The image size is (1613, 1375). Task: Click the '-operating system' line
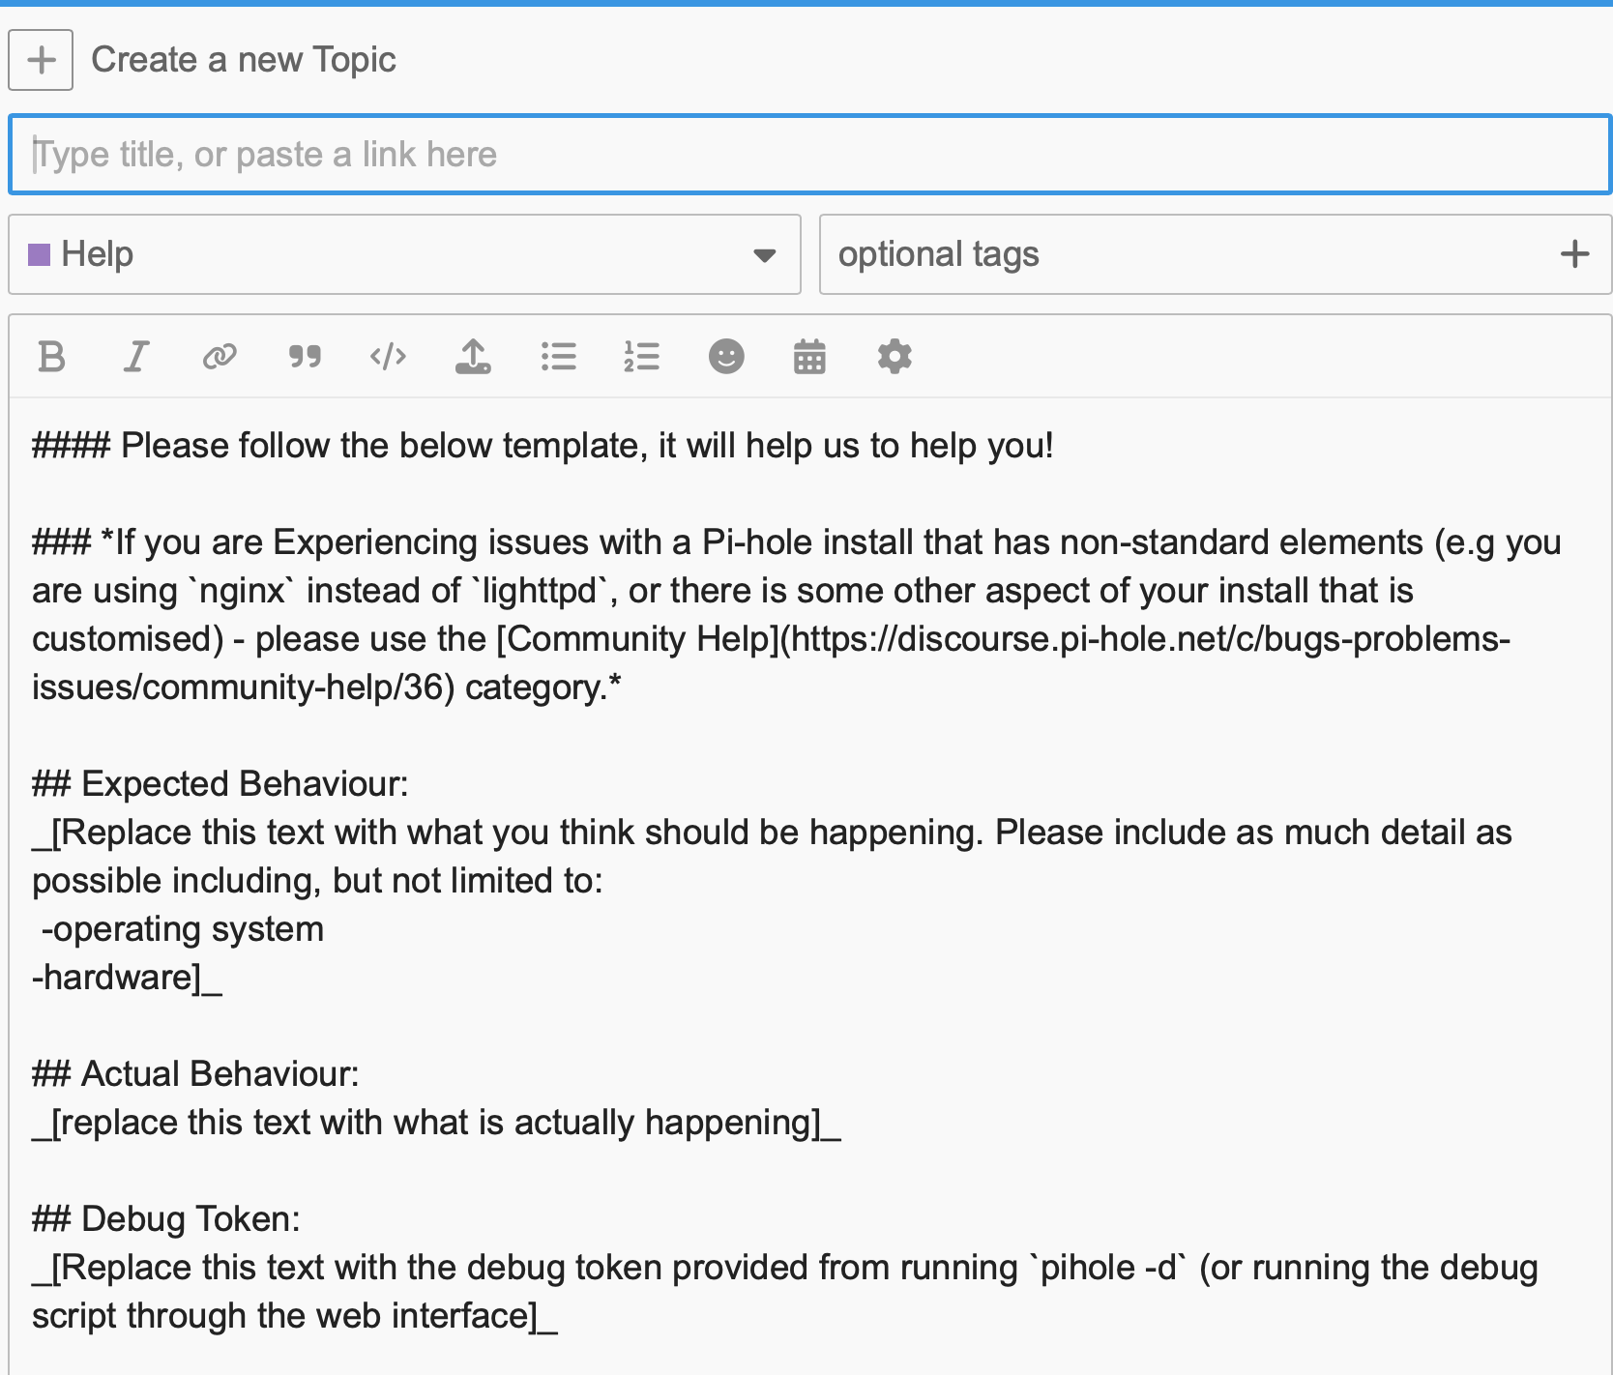[x=183, y=929]
